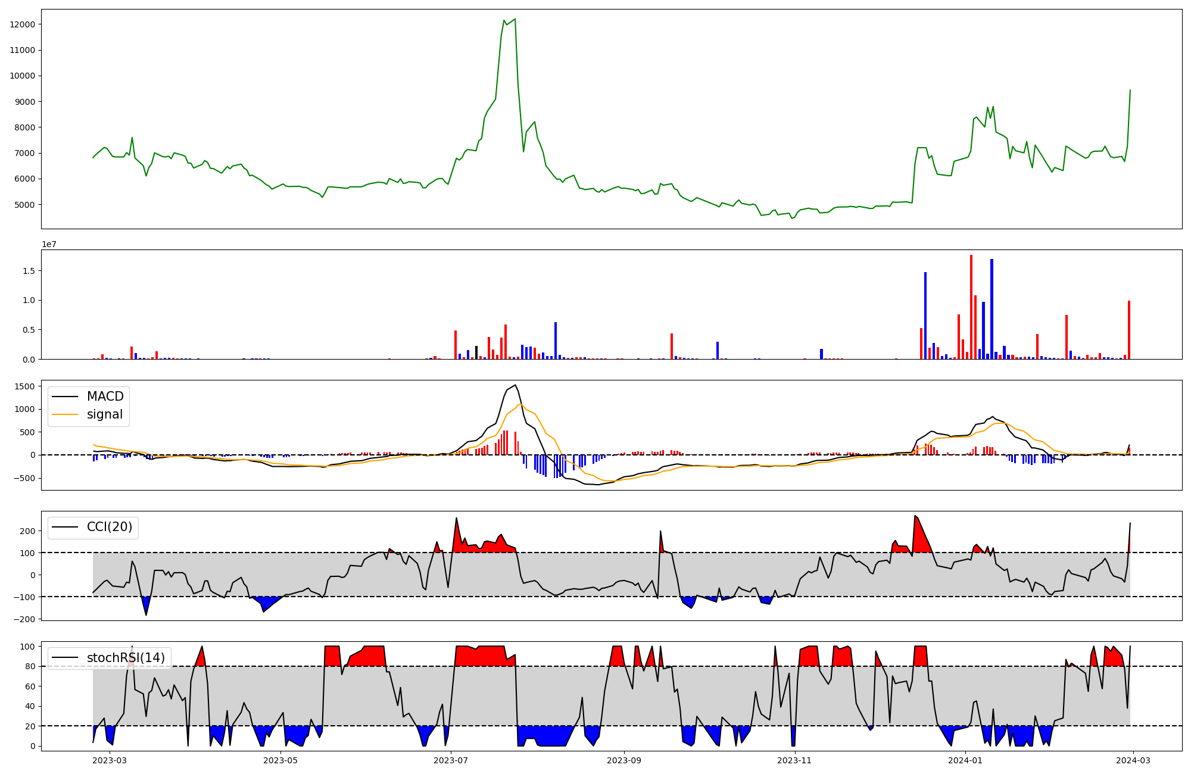Click the 12000 price axis tick label
This screenshot has height=774, width=1191.
click(23, 24)
